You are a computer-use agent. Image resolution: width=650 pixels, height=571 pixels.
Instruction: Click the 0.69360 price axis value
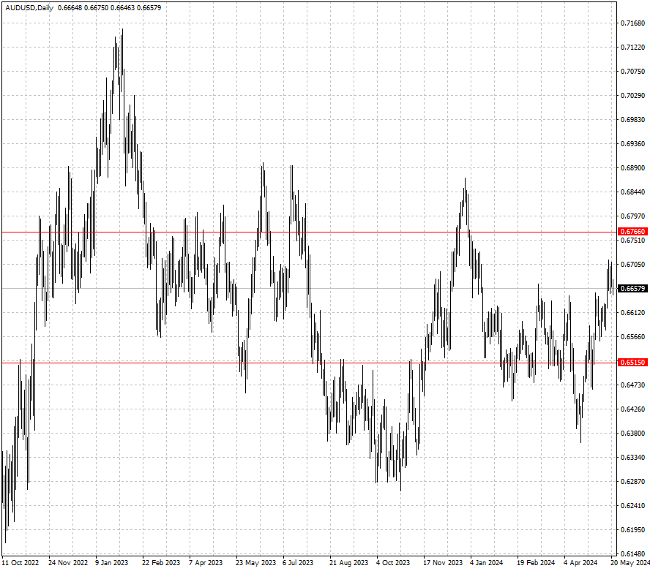click(x=632, y=144)
